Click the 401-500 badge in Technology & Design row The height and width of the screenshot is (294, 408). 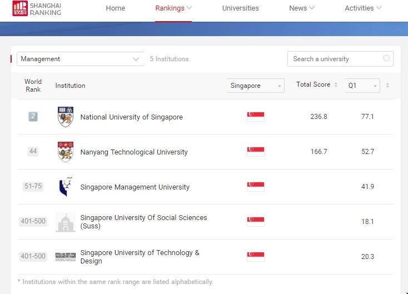(33, 256)
